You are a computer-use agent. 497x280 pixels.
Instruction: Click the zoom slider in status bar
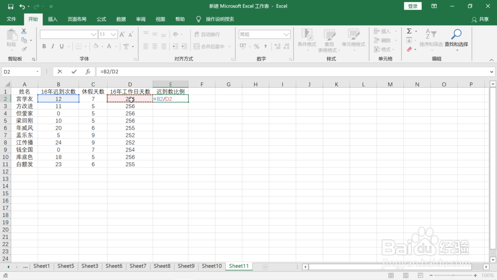tap(453, 276)
